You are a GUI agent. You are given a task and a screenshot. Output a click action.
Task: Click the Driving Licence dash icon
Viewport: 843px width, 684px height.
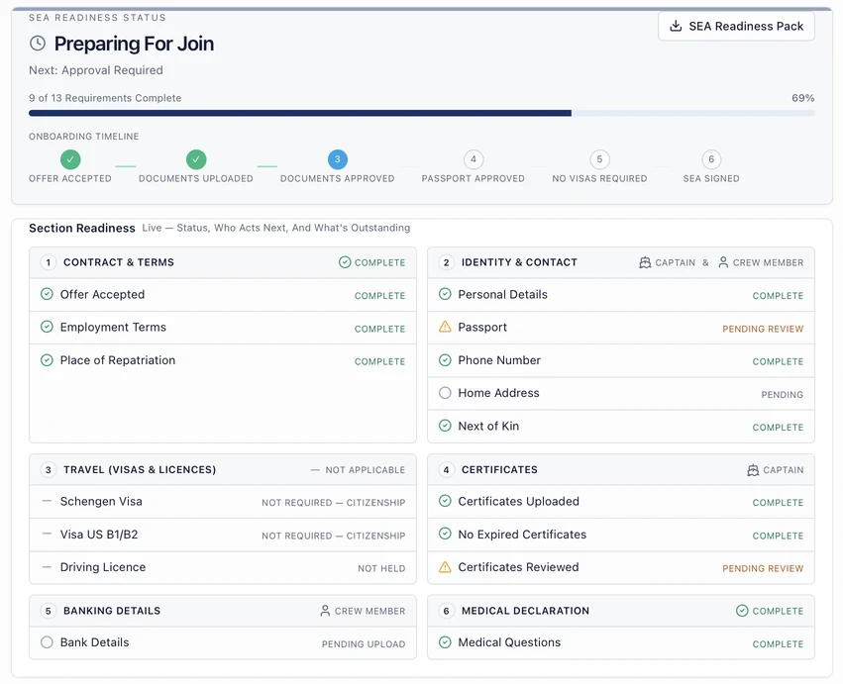pyautogui.click(x=47, y=567)
